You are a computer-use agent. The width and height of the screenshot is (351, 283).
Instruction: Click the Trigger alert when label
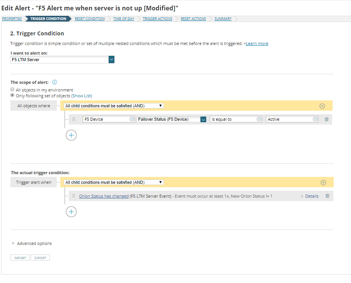coord(33,182)
